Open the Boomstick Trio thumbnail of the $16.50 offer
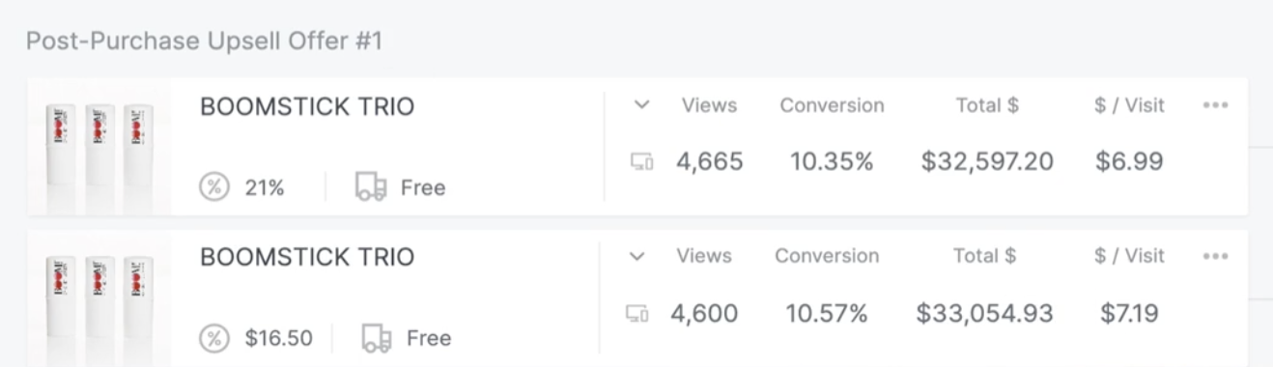Image resolution: width=1273 pixels, height=367 pixels. click(x=99, y=297)
